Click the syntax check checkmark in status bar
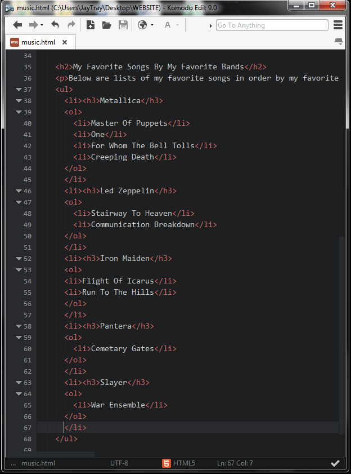351x474 pixels. 335,463
